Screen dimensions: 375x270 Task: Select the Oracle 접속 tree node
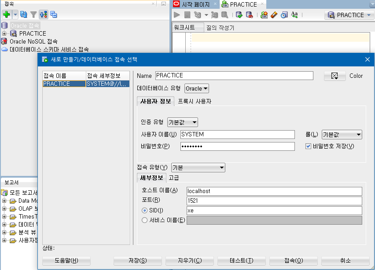point(25,26)
